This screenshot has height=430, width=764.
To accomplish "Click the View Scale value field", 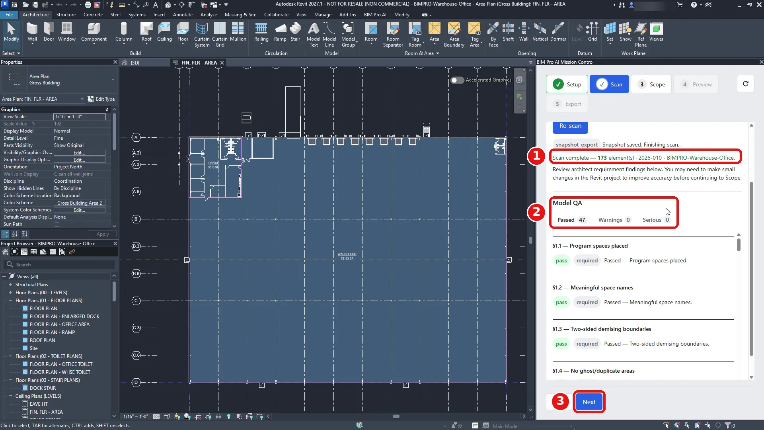I will coord(80,117).
